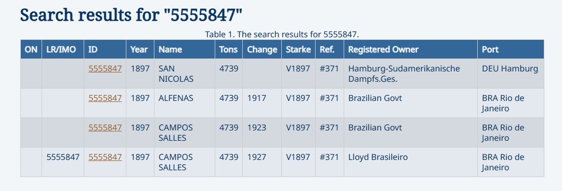Click the LR/IMO number 5555847 cell
Viewport: 562px width, 191px height.
63,162
